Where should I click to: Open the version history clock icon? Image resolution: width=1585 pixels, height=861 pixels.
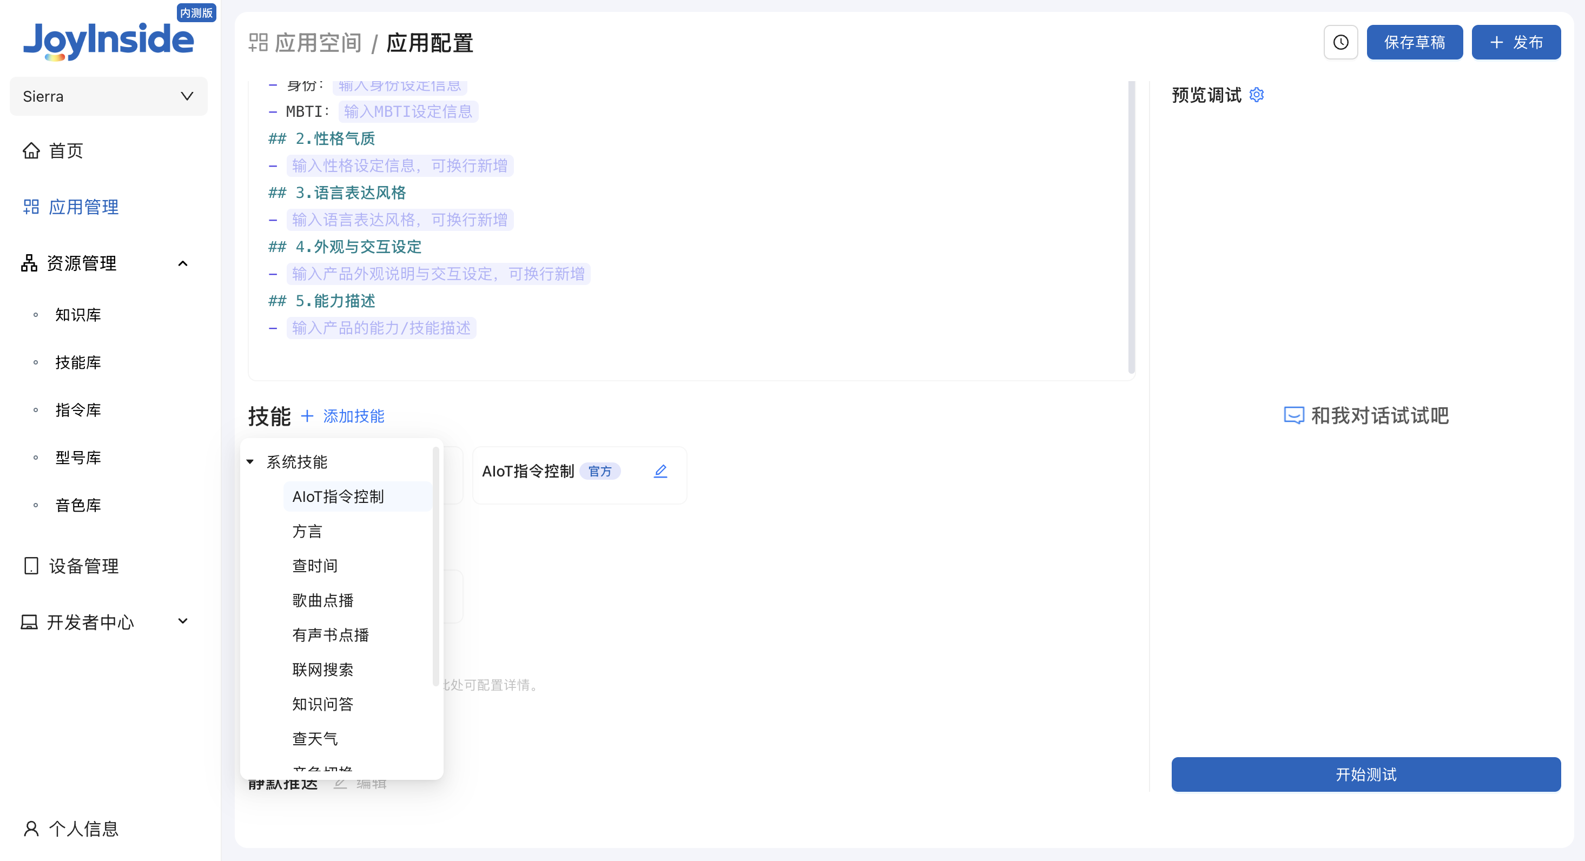point(1340,42)
